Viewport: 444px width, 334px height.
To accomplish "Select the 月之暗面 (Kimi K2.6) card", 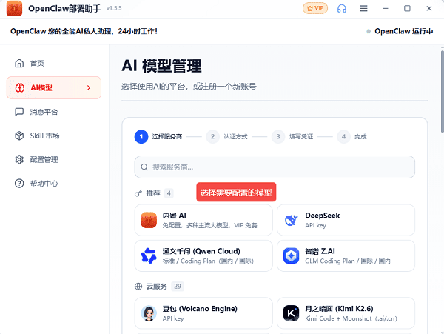I will pos(346,313).
